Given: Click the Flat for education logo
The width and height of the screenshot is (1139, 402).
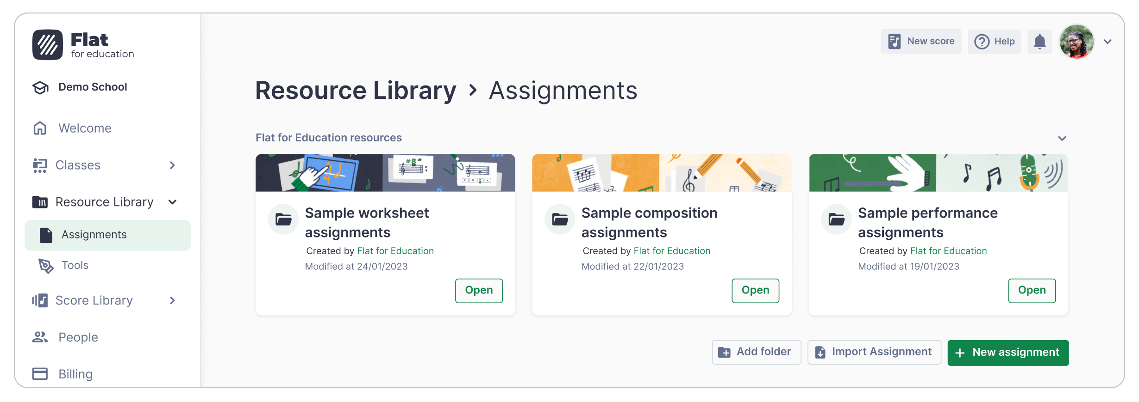Looking at the screenshot, I should click(x=83, y=45).
